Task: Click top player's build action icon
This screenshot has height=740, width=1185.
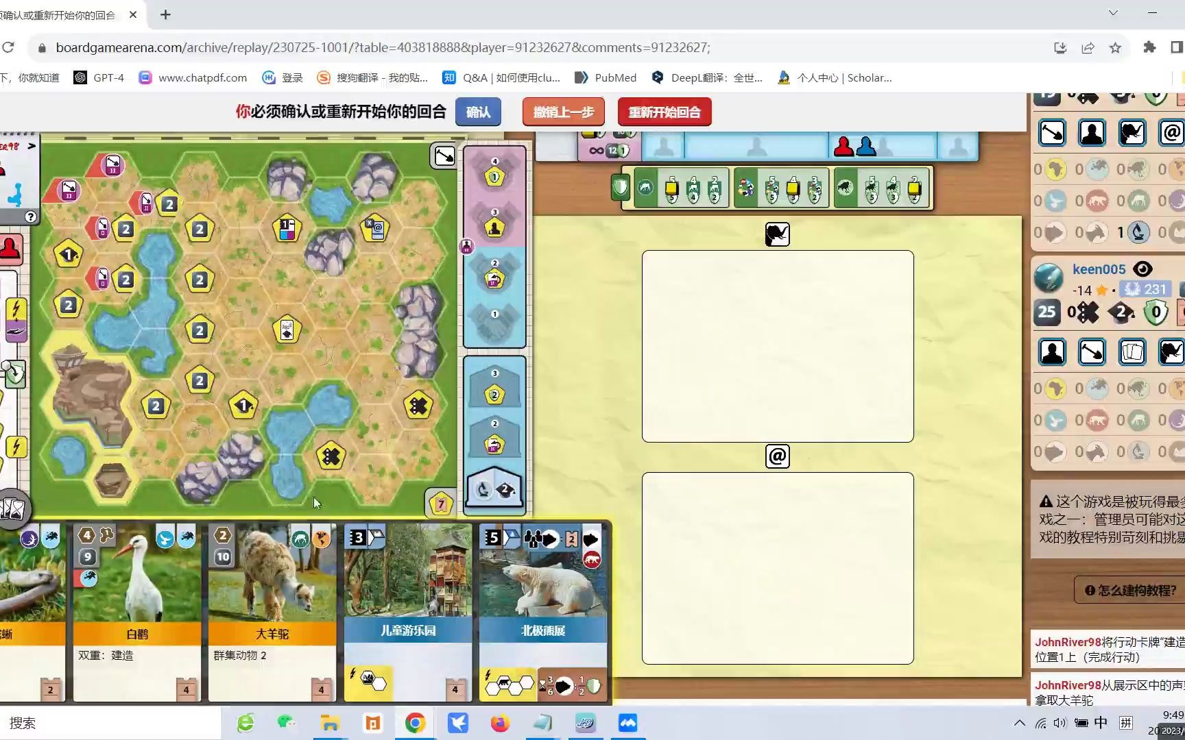Action: tap(1052, 132)
